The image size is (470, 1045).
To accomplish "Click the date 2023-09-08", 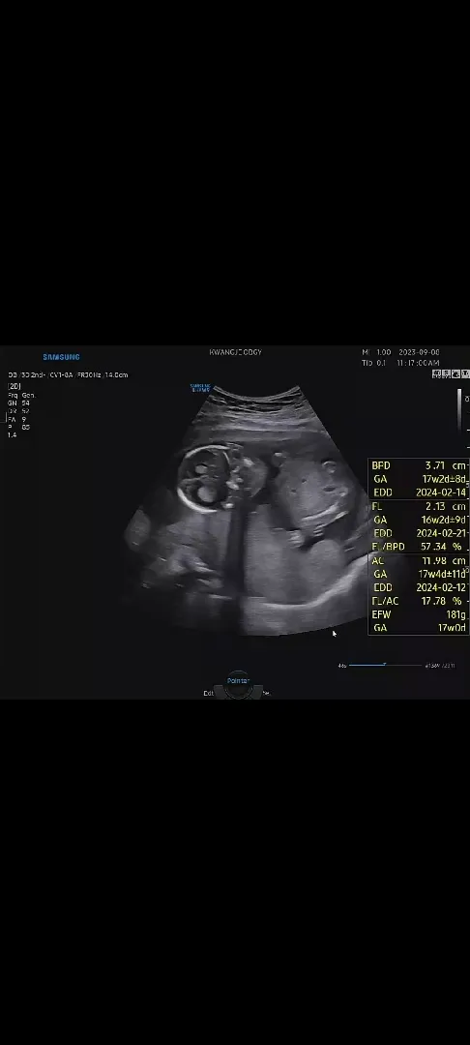I will [419, 352].
